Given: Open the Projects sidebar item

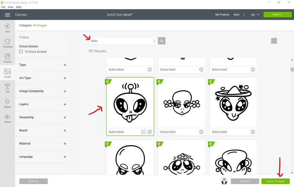Looking at the screenshot, I should point(7,58).
